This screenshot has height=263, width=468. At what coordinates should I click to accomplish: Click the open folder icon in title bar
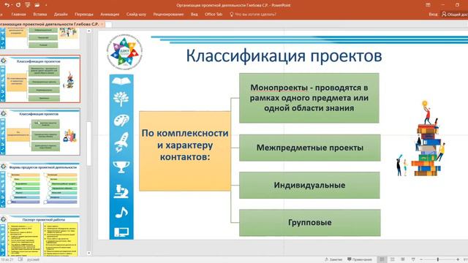click(37, 5)
